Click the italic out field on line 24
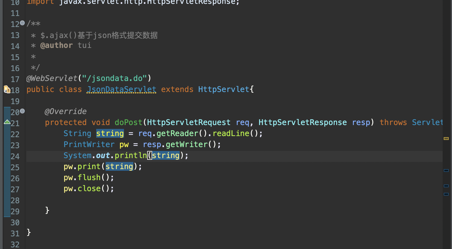 tap(103, 155)
